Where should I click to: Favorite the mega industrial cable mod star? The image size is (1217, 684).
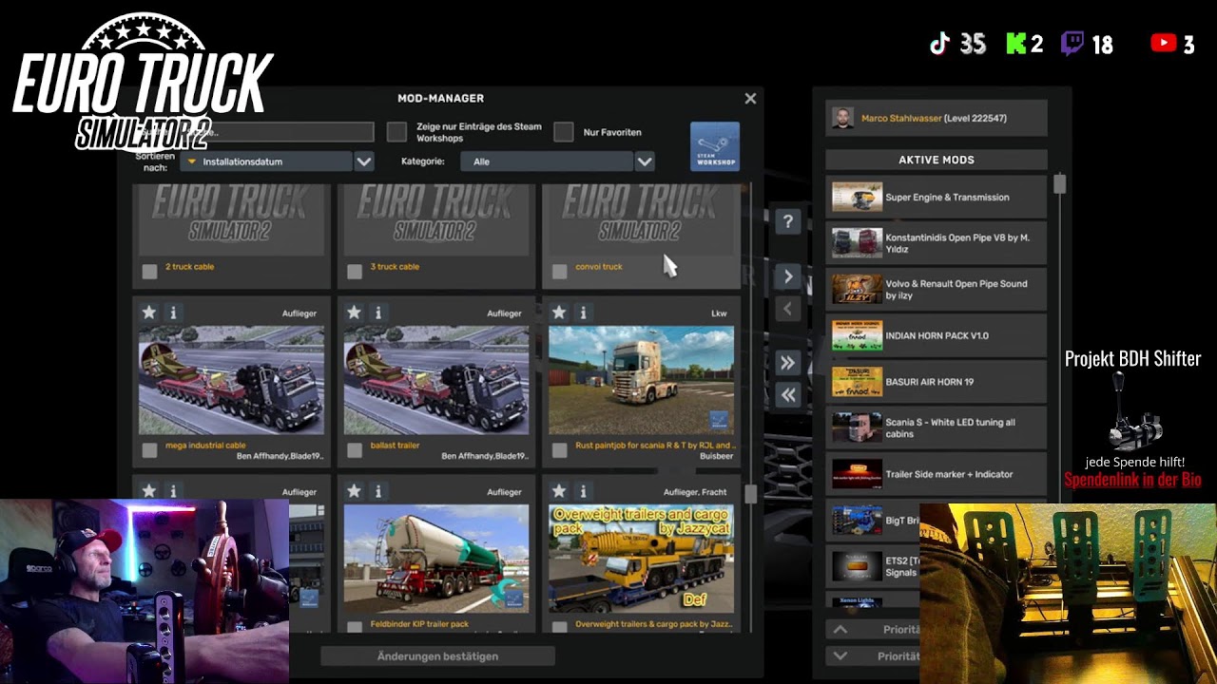[x=149, y=313]
